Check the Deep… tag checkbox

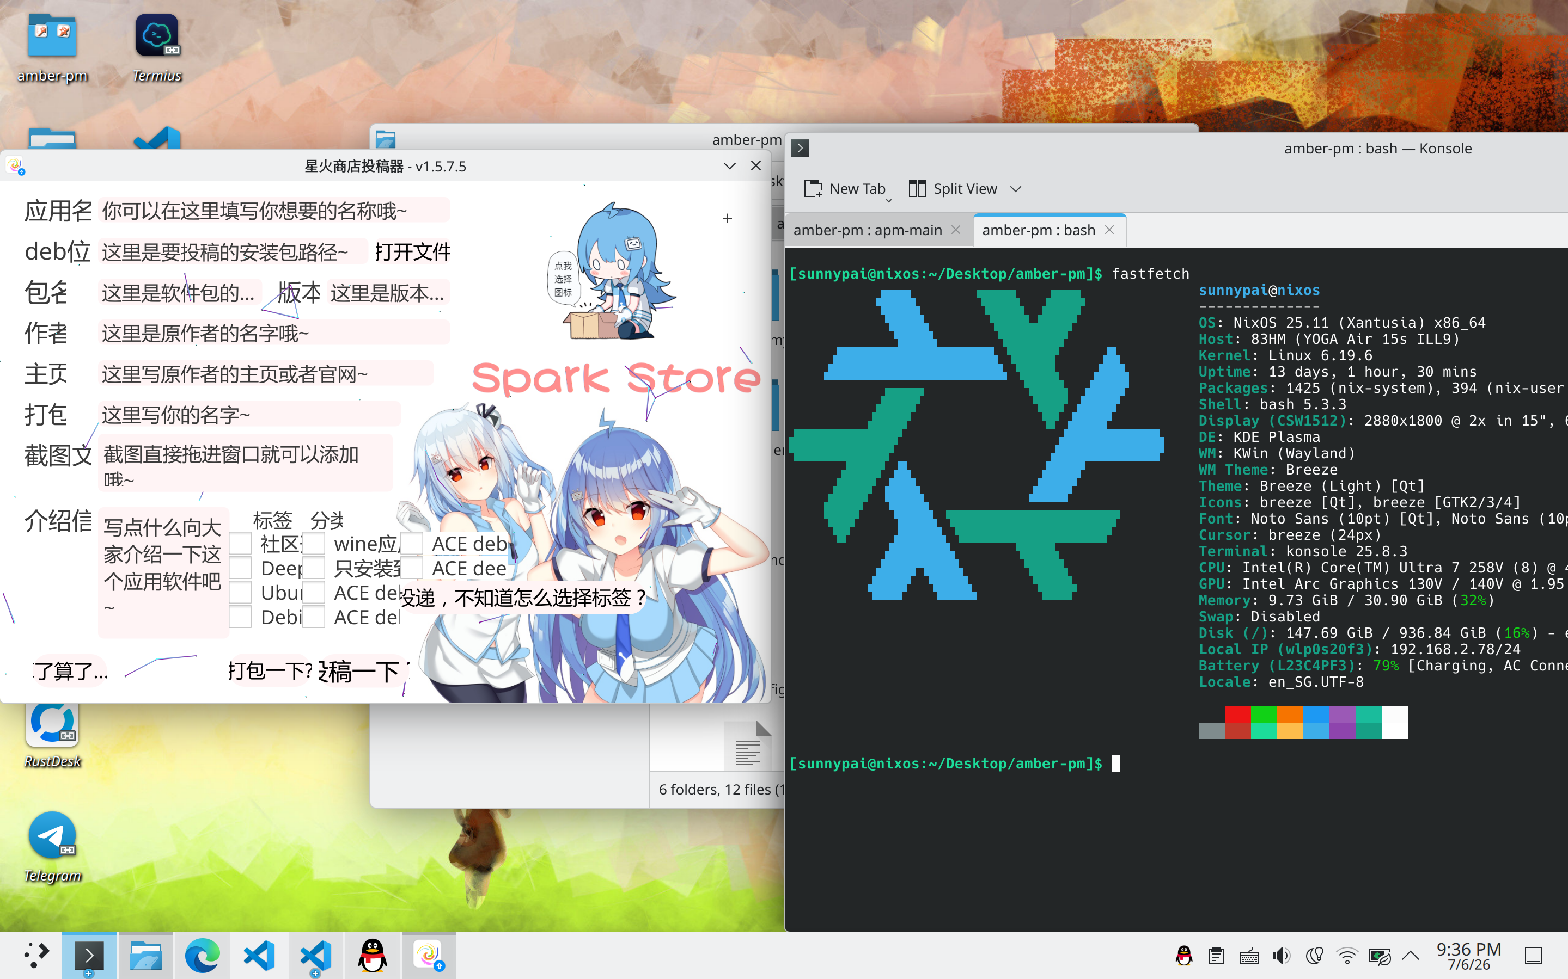click(240, 568)
